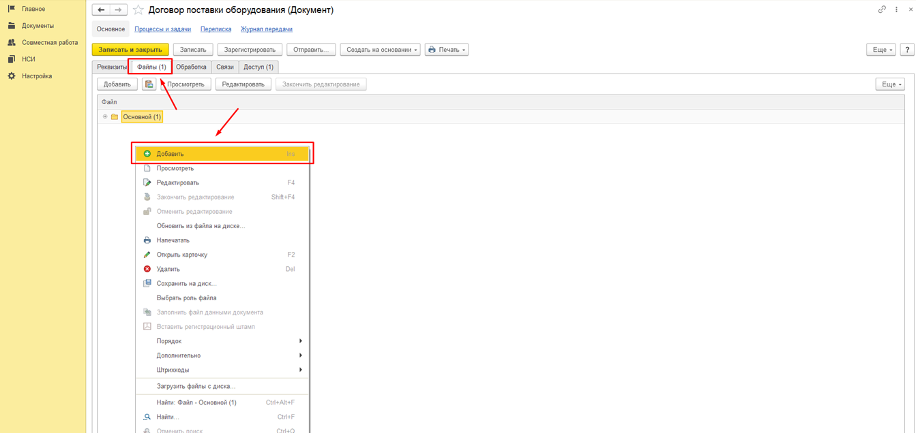This screenshot has height=433, width=916.
Task: Choose Удалить text in context menu
Action: click(168, 269)
